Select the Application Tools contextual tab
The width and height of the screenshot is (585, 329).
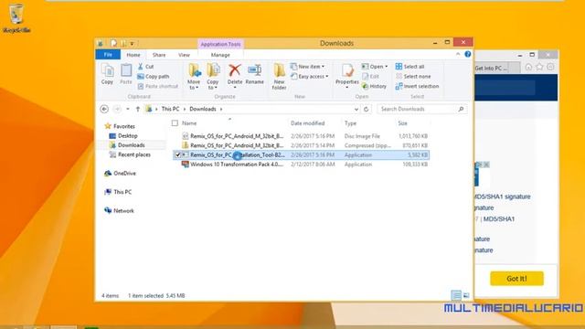(220, 44)
